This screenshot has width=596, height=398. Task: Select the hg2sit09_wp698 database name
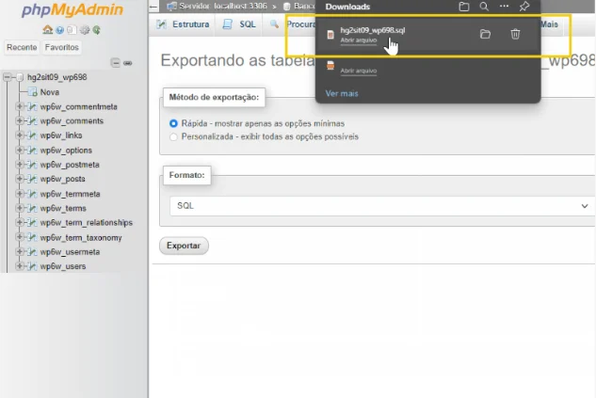coord(57,77)
